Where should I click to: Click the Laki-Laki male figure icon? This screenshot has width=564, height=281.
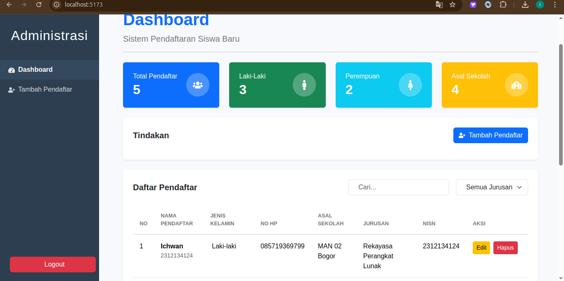304,85
